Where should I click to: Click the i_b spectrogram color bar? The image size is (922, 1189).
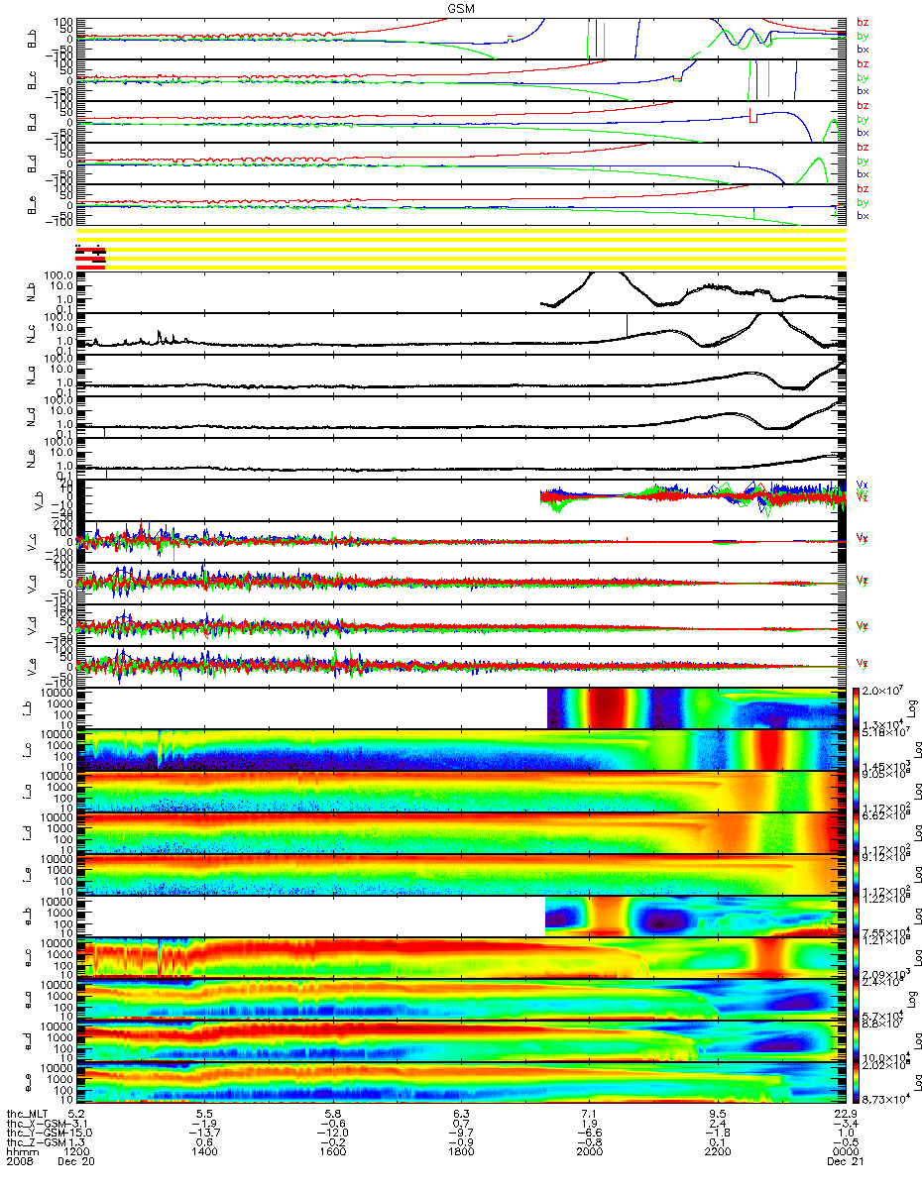pos(857,708)
